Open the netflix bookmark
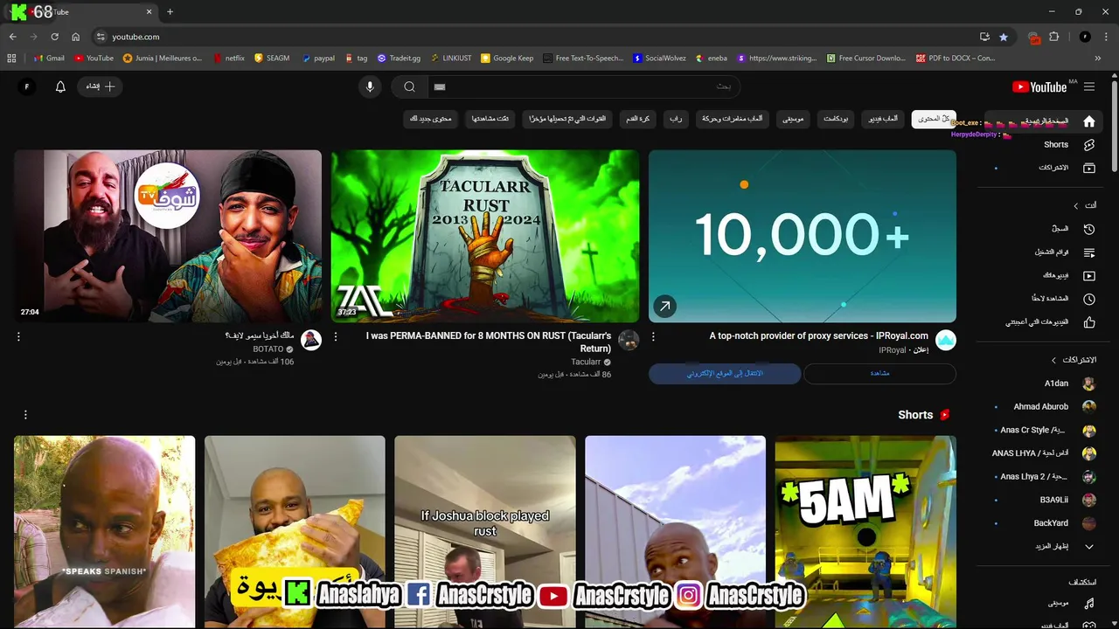Screen dimensions: 1119x629 228,59
